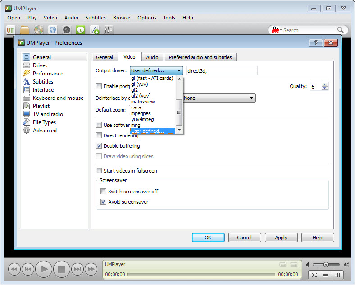Viewport: 355px width, 285px height.
Task: Toggle shuffle icon in display panel
Action: point(294,264)
